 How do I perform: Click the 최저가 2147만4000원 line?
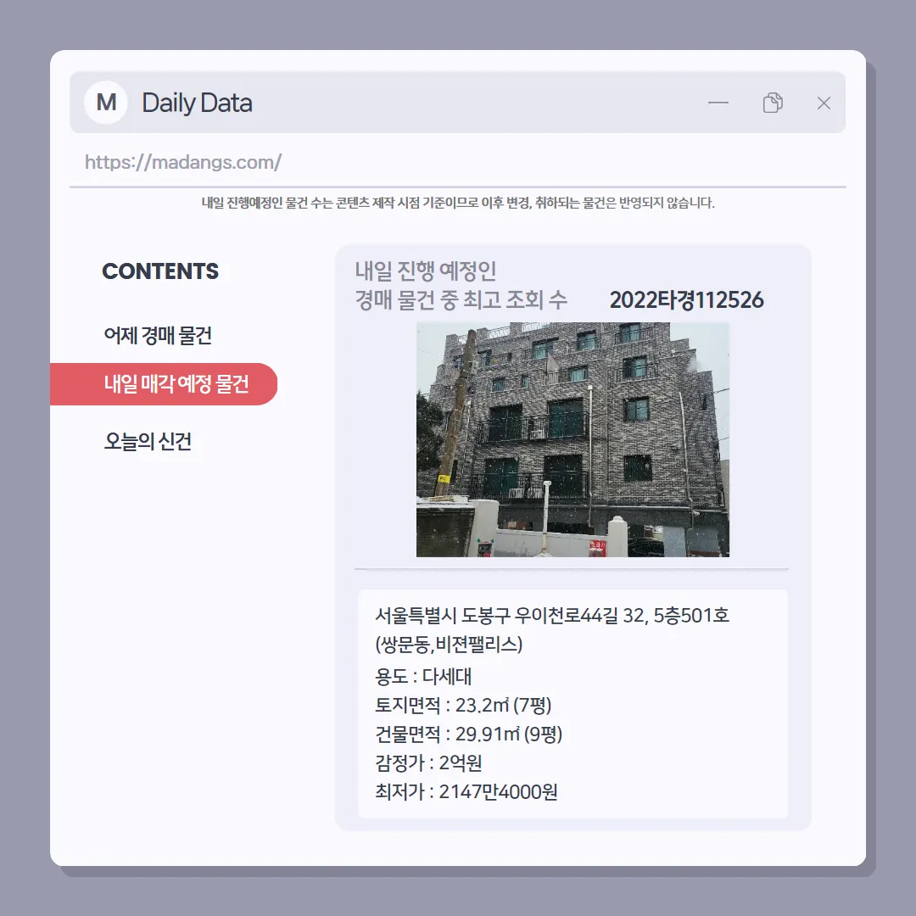[466, 791]
